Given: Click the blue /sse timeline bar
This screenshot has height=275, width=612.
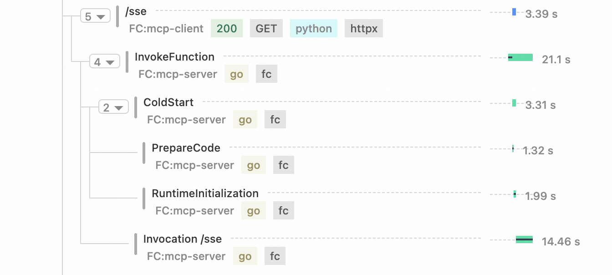Looking at the screenshot, I should [514, 12].
